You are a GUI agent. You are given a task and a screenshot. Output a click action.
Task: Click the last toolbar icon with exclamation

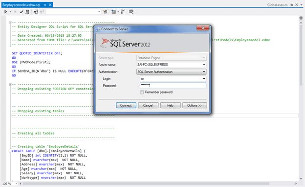point(131,12)
